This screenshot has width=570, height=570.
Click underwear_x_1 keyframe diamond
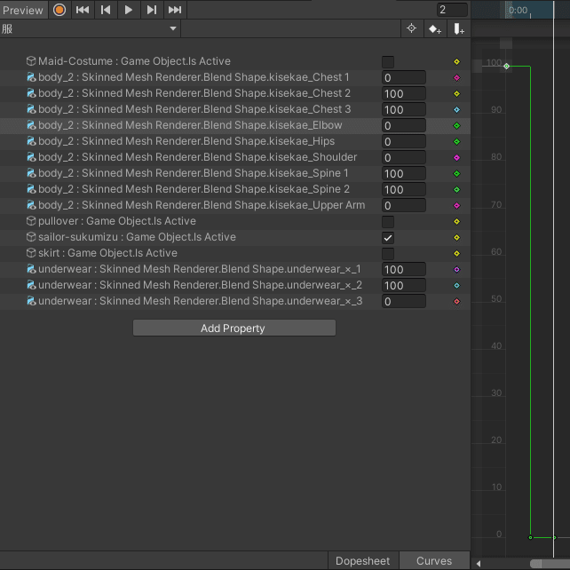(x=457, y=270)
